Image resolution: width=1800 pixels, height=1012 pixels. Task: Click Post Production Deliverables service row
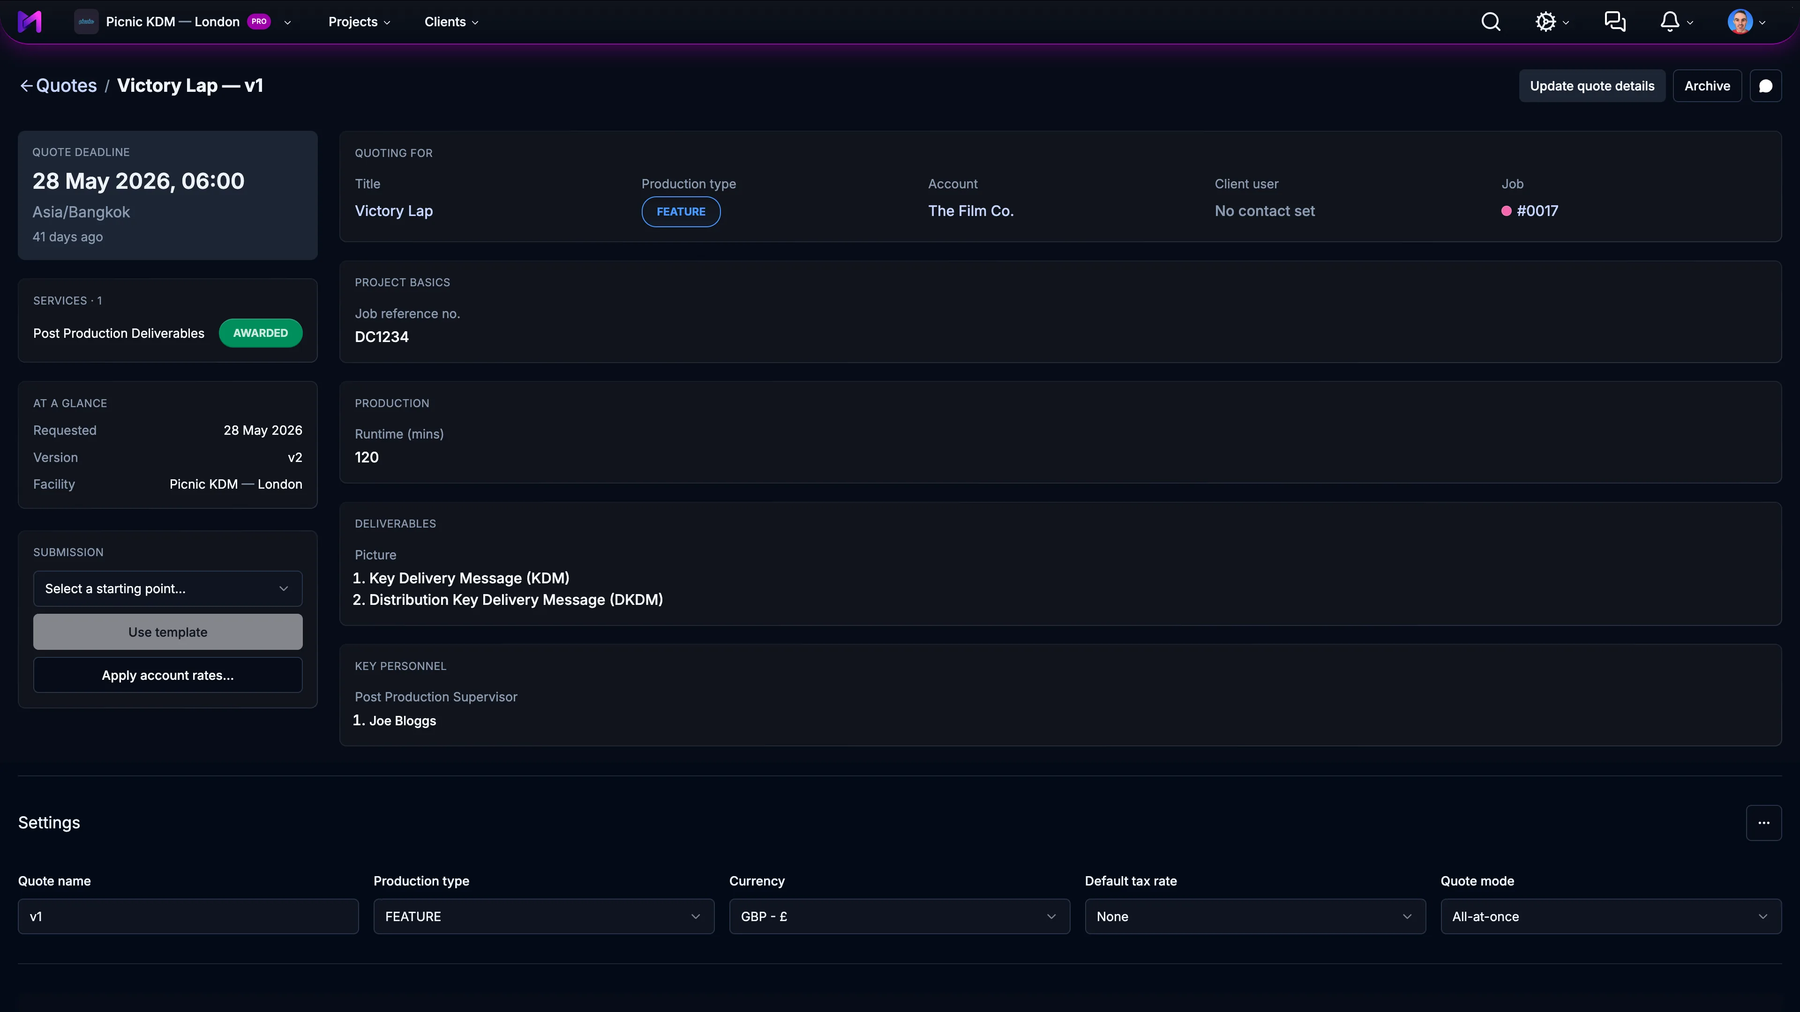168,333
